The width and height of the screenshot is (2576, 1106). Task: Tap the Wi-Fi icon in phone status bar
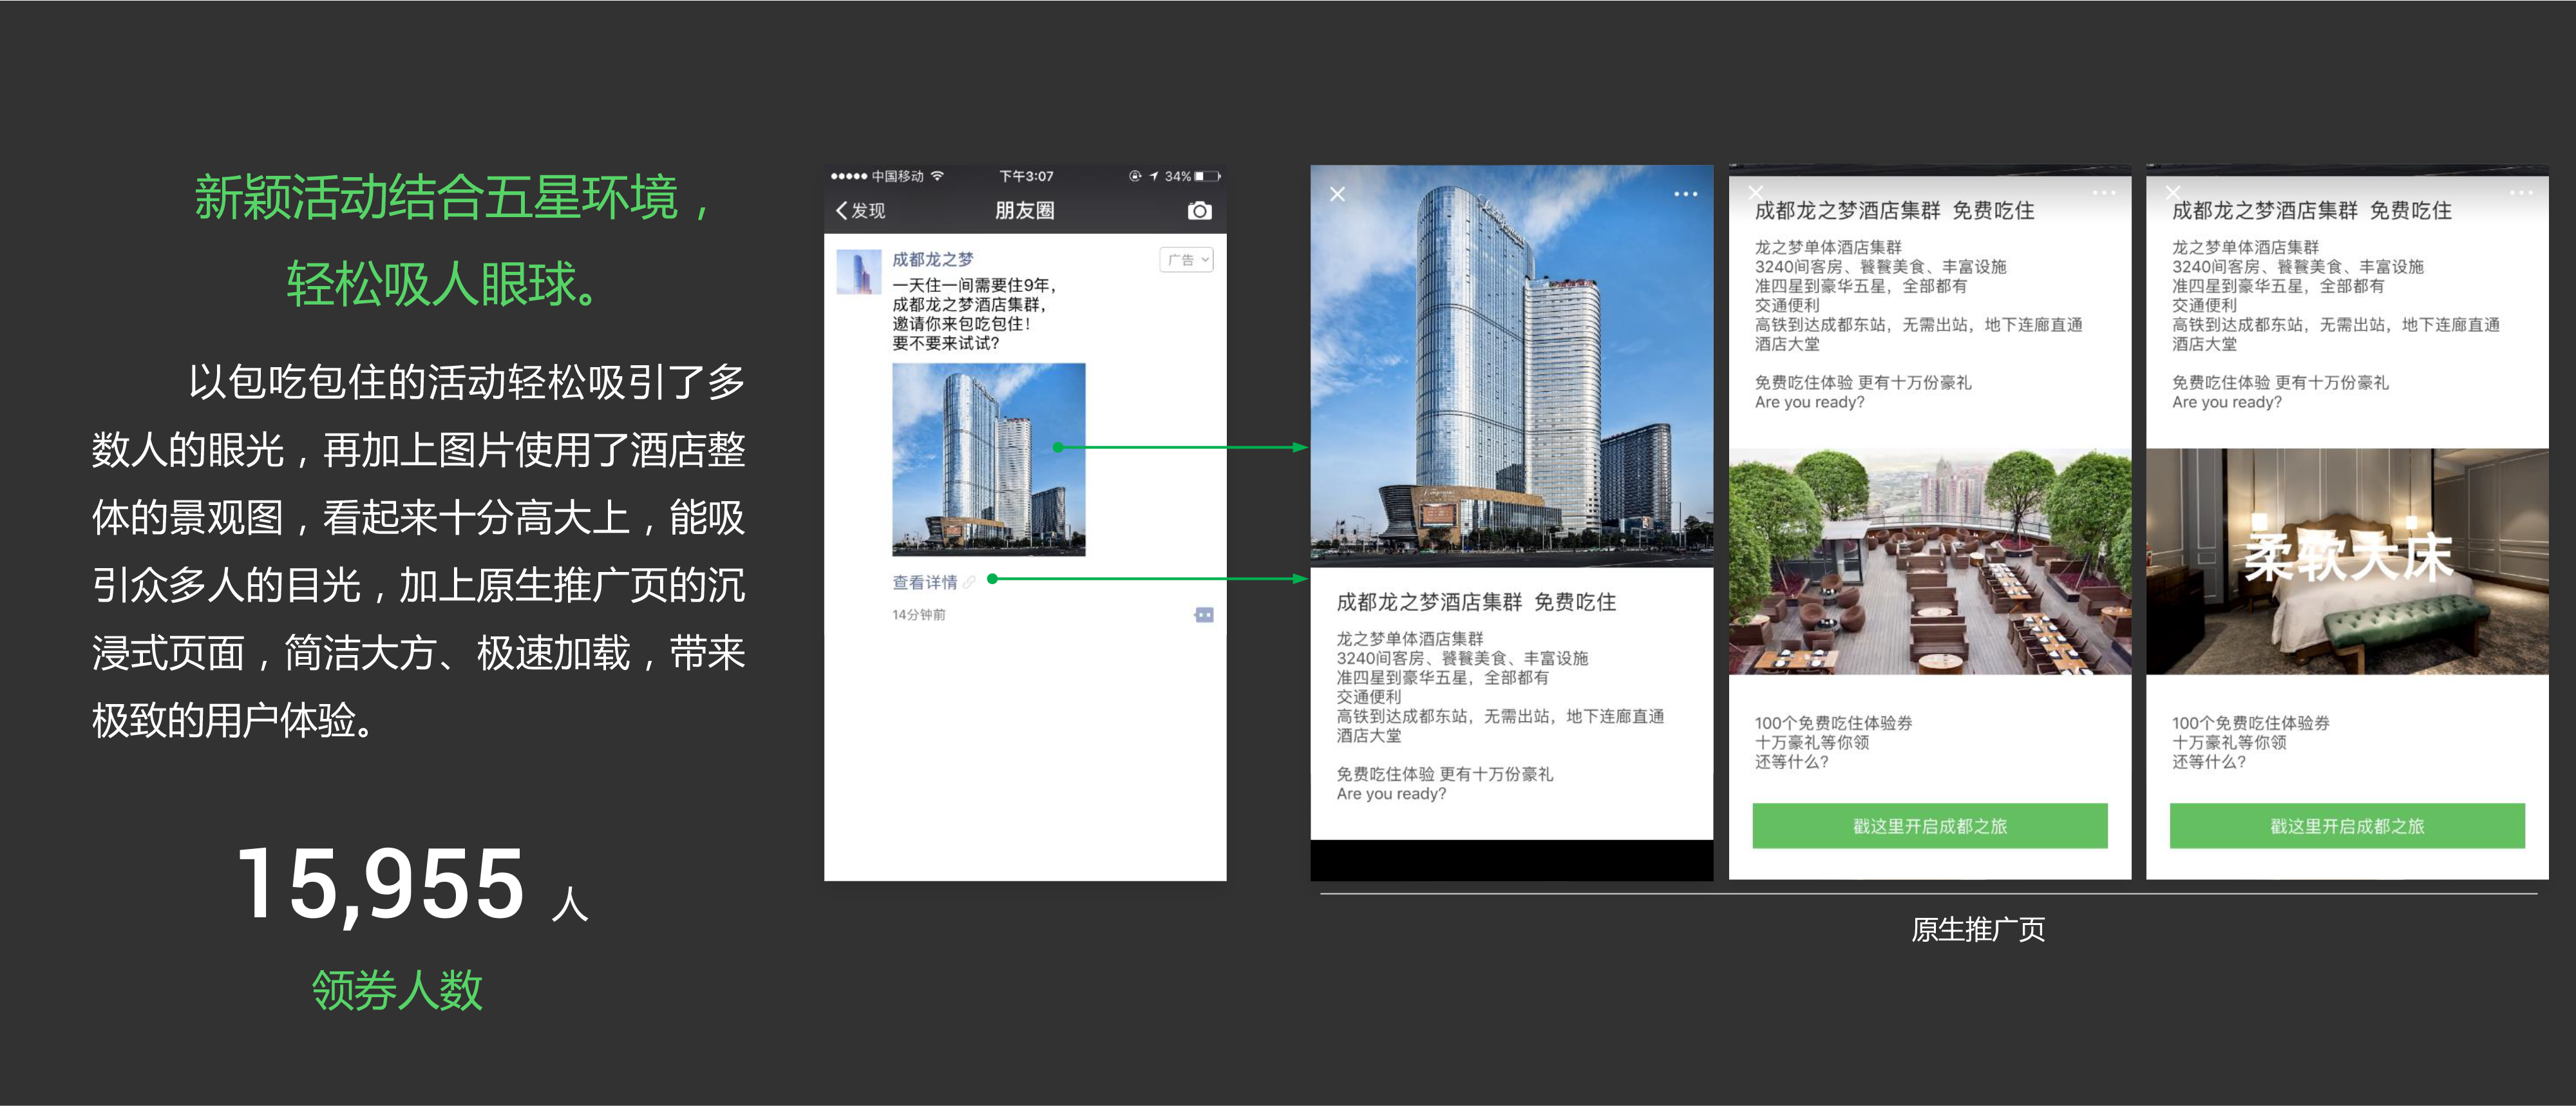point(937,176)
